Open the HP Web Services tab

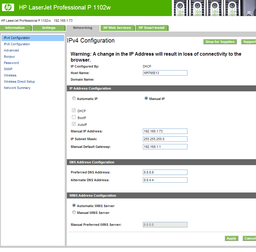click(117, 28)
